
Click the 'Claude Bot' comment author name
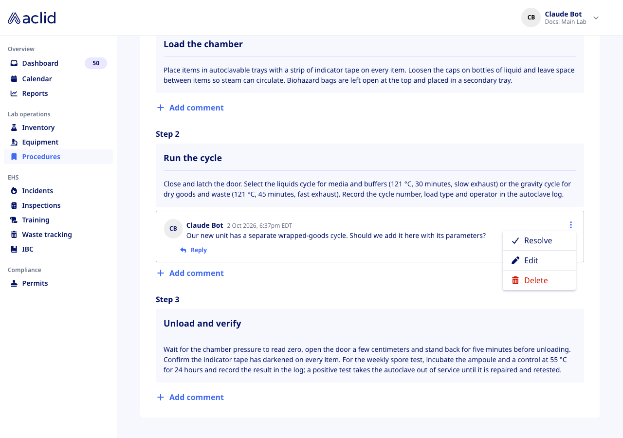click(x=204, y=225)
